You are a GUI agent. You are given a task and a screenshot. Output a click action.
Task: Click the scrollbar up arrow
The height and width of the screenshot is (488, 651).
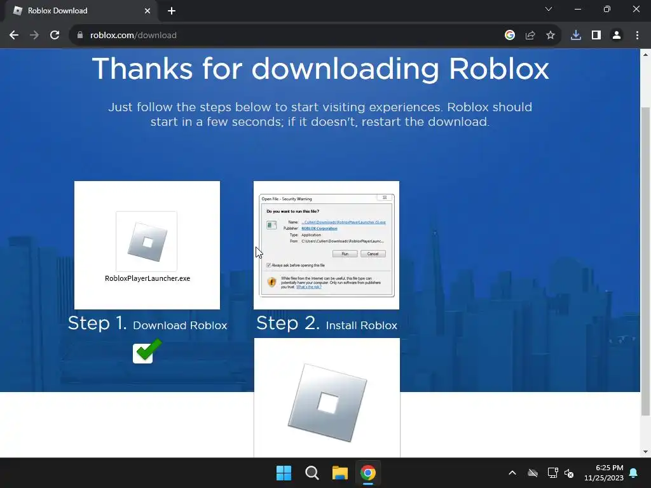point(646,55)
